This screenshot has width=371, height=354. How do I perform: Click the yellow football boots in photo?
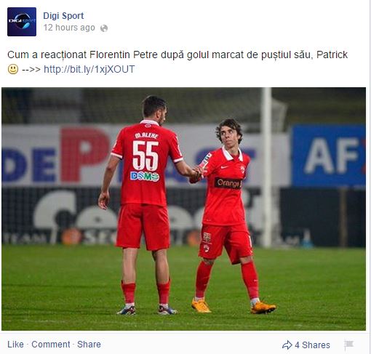click(234, 306)
